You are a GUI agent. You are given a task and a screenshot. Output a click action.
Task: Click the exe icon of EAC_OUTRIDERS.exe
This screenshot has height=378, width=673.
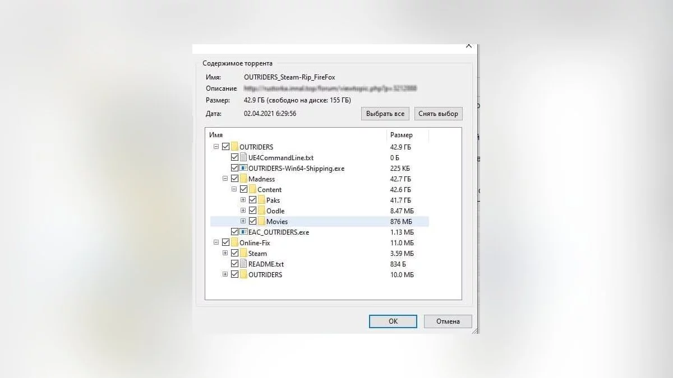coord(243,232)
